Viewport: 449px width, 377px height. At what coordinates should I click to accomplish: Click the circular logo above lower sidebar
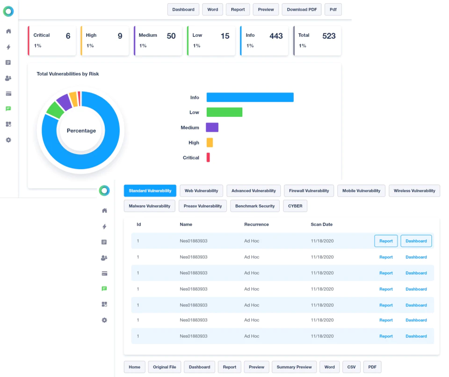coord(104,191)
